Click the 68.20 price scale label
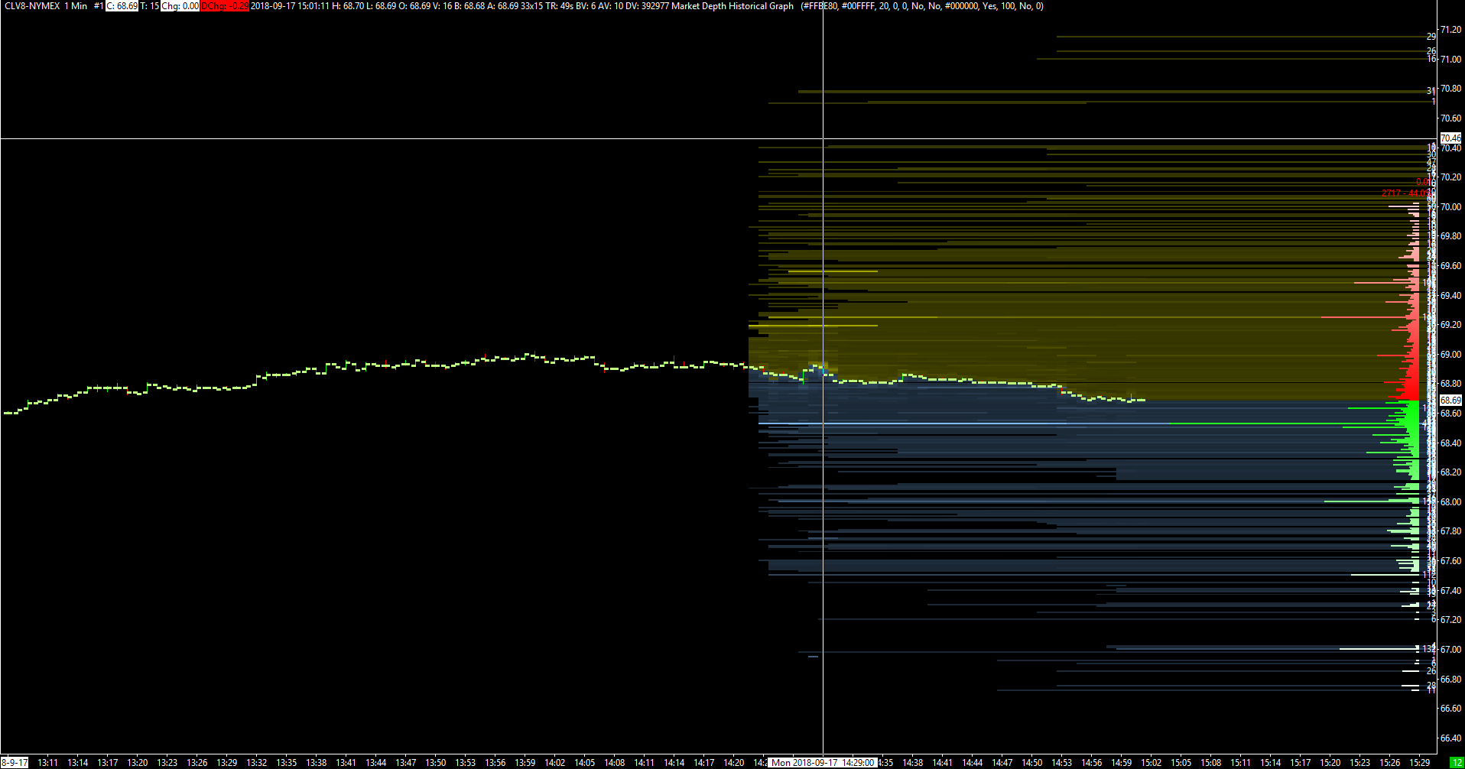Viewport: 1465px width, 769px height. coord(1450,472)
